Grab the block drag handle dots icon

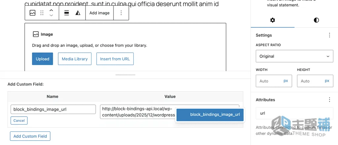coord(42,13)
